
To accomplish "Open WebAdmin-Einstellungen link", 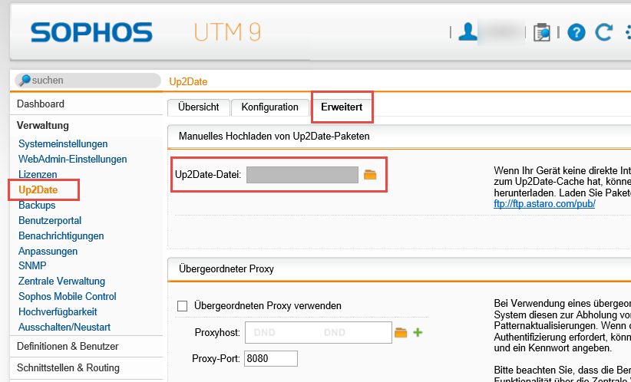I will point(72,160).
